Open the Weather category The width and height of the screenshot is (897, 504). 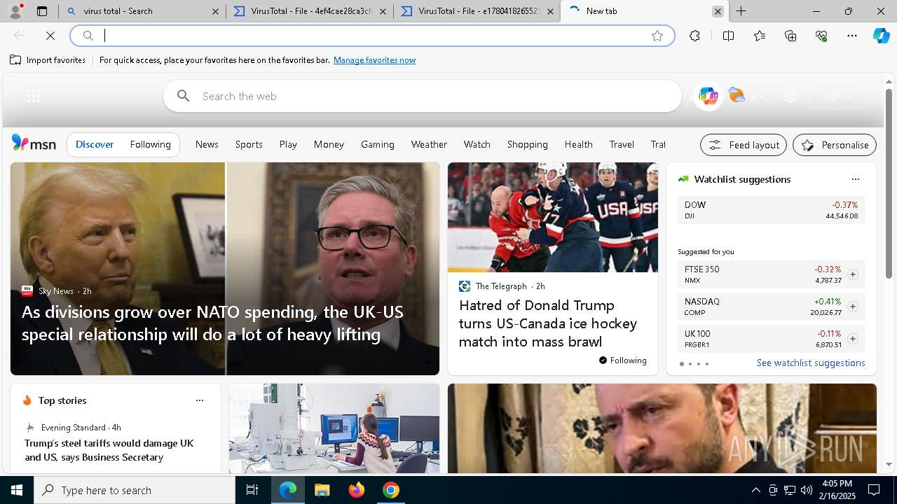pos(429,144)
